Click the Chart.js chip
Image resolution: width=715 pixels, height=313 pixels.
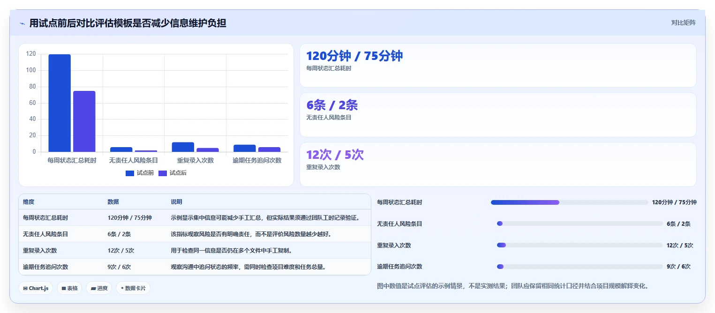[x=36, y=288]
